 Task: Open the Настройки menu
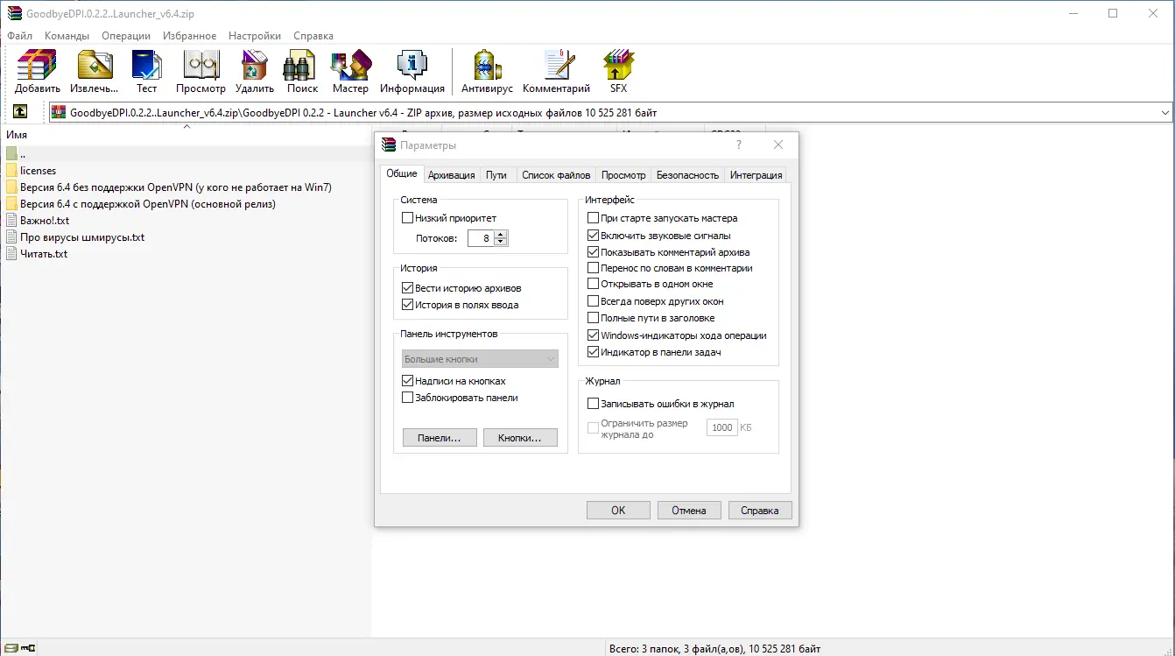click(255, 36)
